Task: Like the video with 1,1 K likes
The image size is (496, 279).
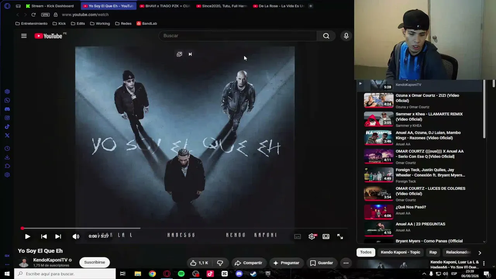Action: click(199, 263)
